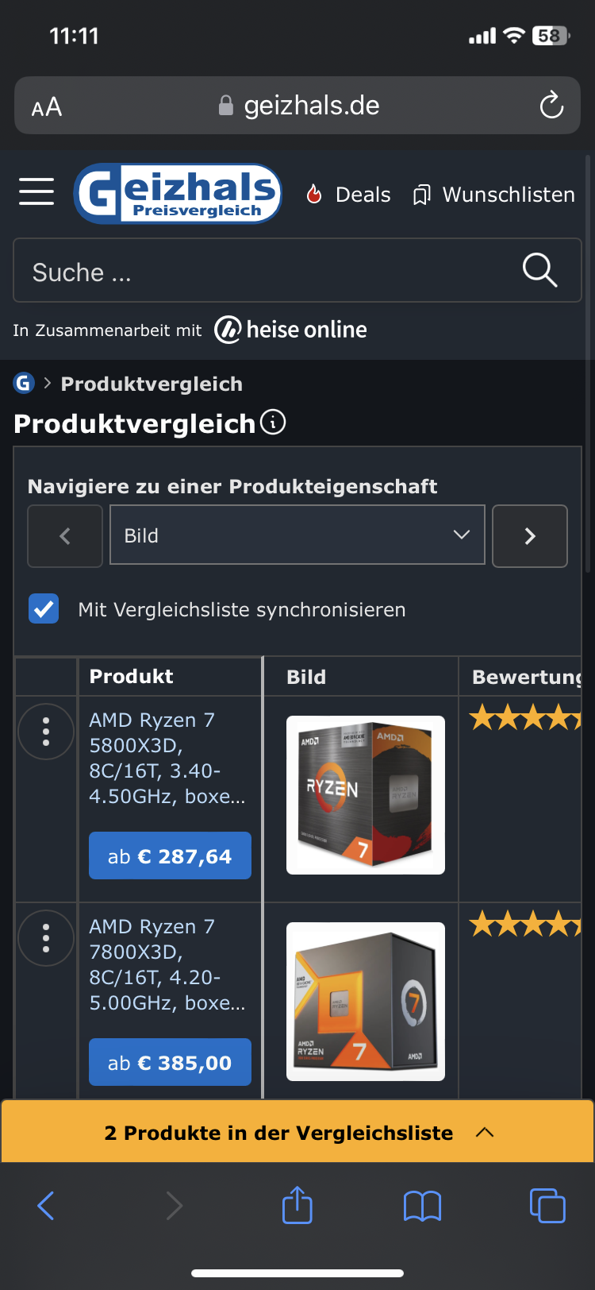Uncheck Mit Vergleichsliste synchronisieren

[44, 609]
